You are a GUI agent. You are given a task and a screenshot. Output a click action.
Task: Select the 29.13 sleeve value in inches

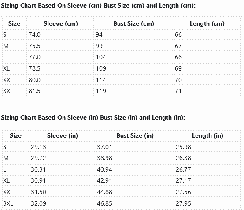coord(63,147)
